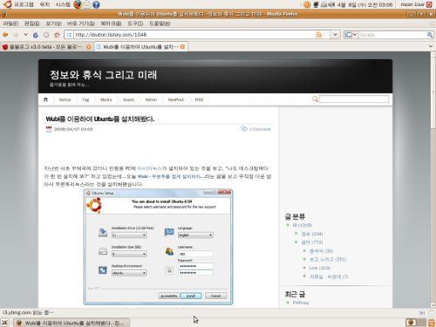Image resolution: width=436 pixels, height=327 pixels.
Task: Open the 도움말(H) menu
Action: click(160, 24)
